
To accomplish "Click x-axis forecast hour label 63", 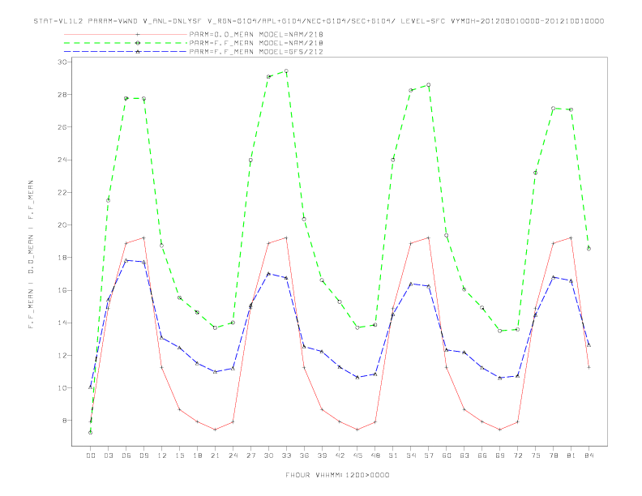I will (464, 455).
